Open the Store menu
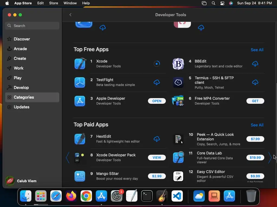277x207 pixels. pos(54,3)
